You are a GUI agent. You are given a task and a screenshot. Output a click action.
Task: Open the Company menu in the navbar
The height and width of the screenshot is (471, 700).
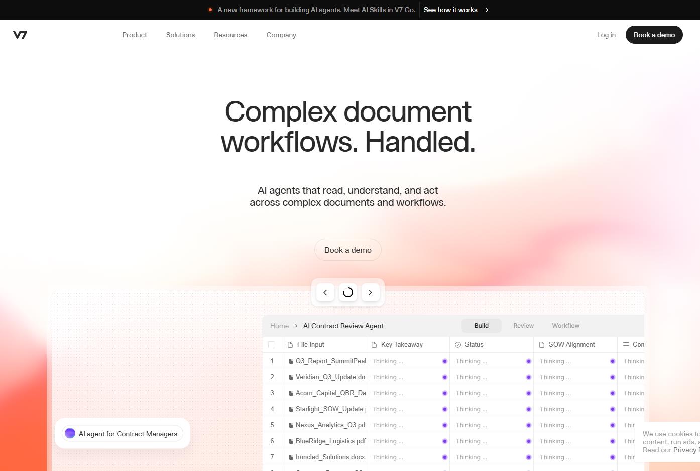click(x=281, y=35)
